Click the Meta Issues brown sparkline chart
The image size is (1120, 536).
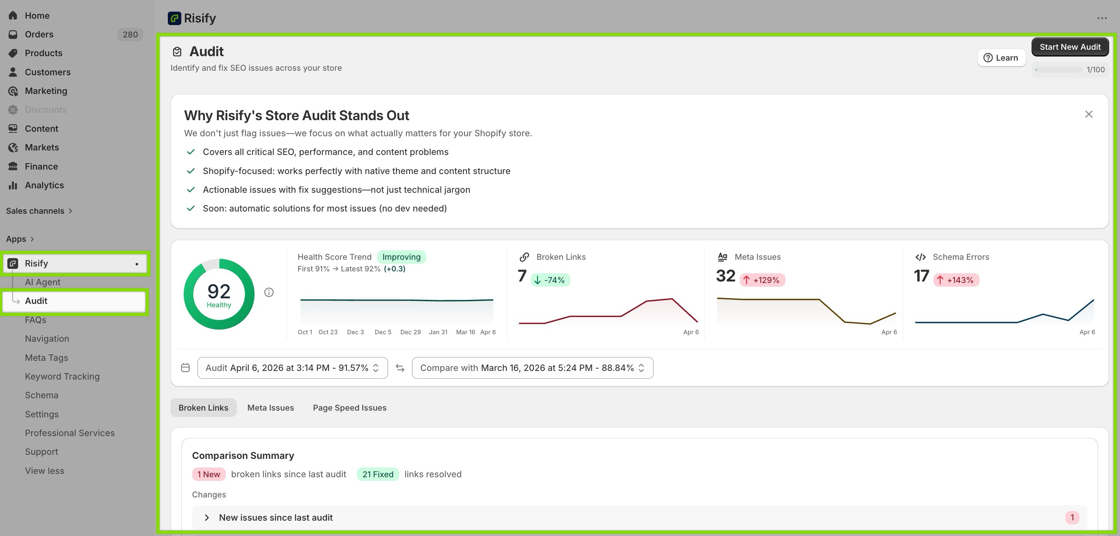[x=806, y=311]
